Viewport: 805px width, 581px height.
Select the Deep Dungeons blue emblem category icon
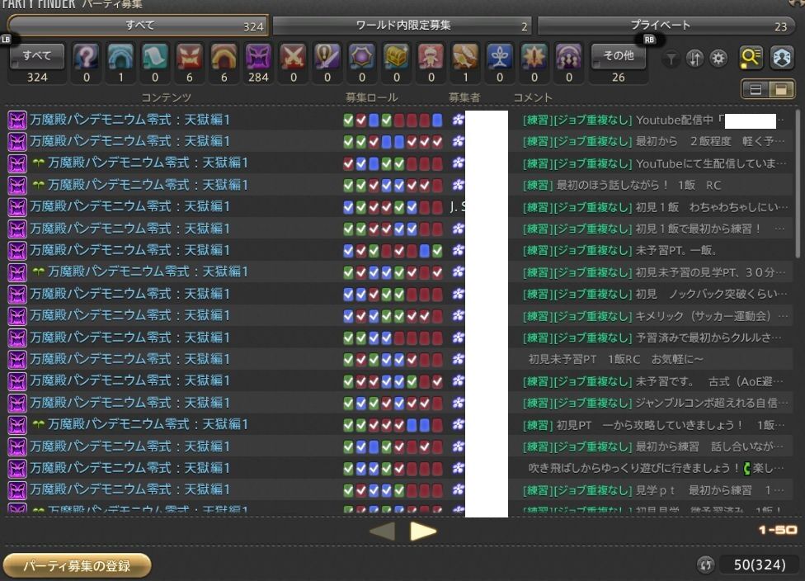(x=500, y=56)
